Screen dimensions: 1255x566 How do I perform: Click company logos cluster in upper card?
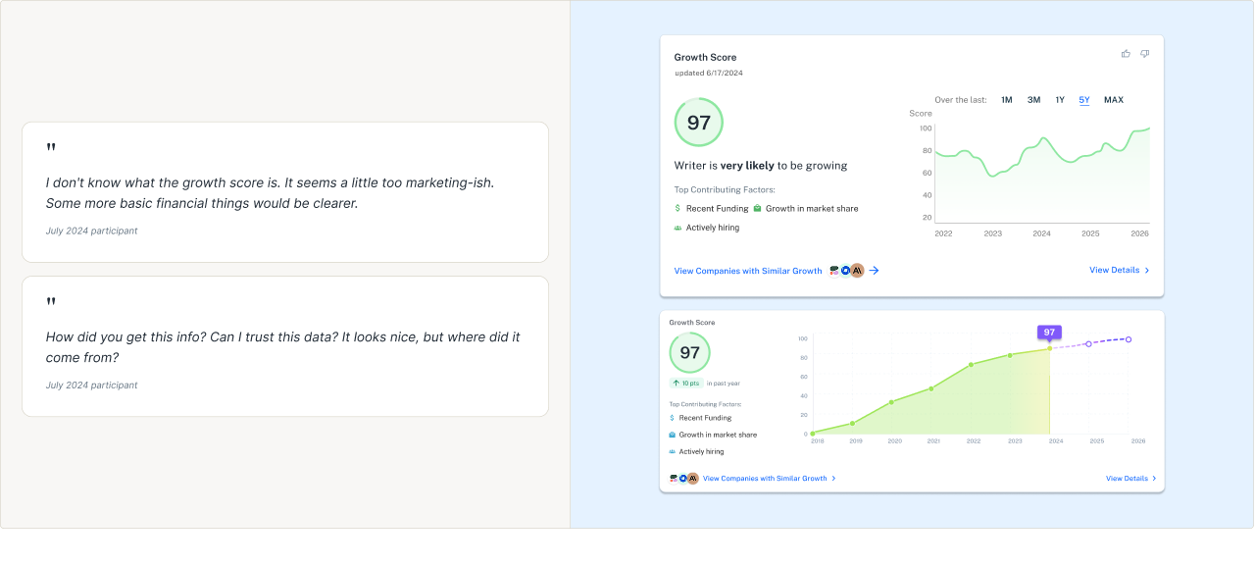coord(847,271)
